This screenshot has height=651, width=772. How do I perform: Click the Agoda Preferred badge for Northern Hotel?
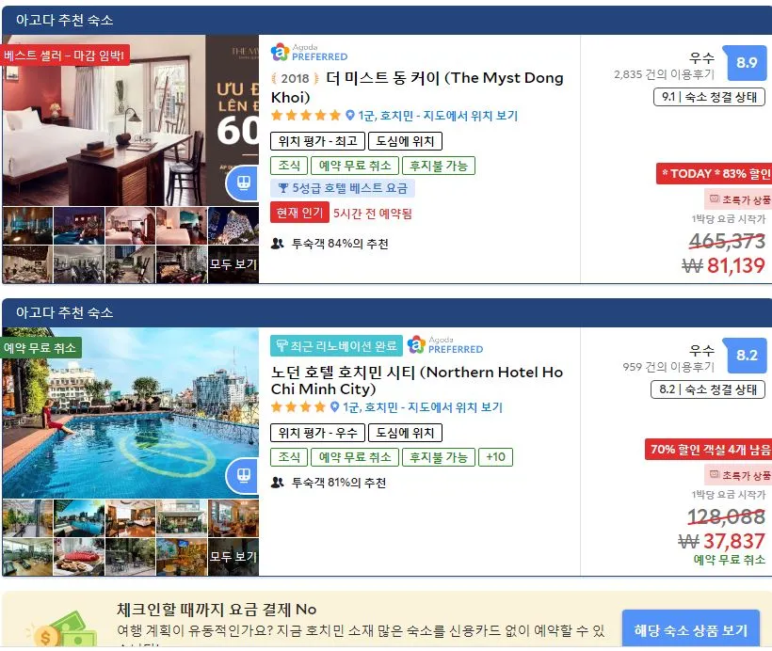tap(445, 344)
